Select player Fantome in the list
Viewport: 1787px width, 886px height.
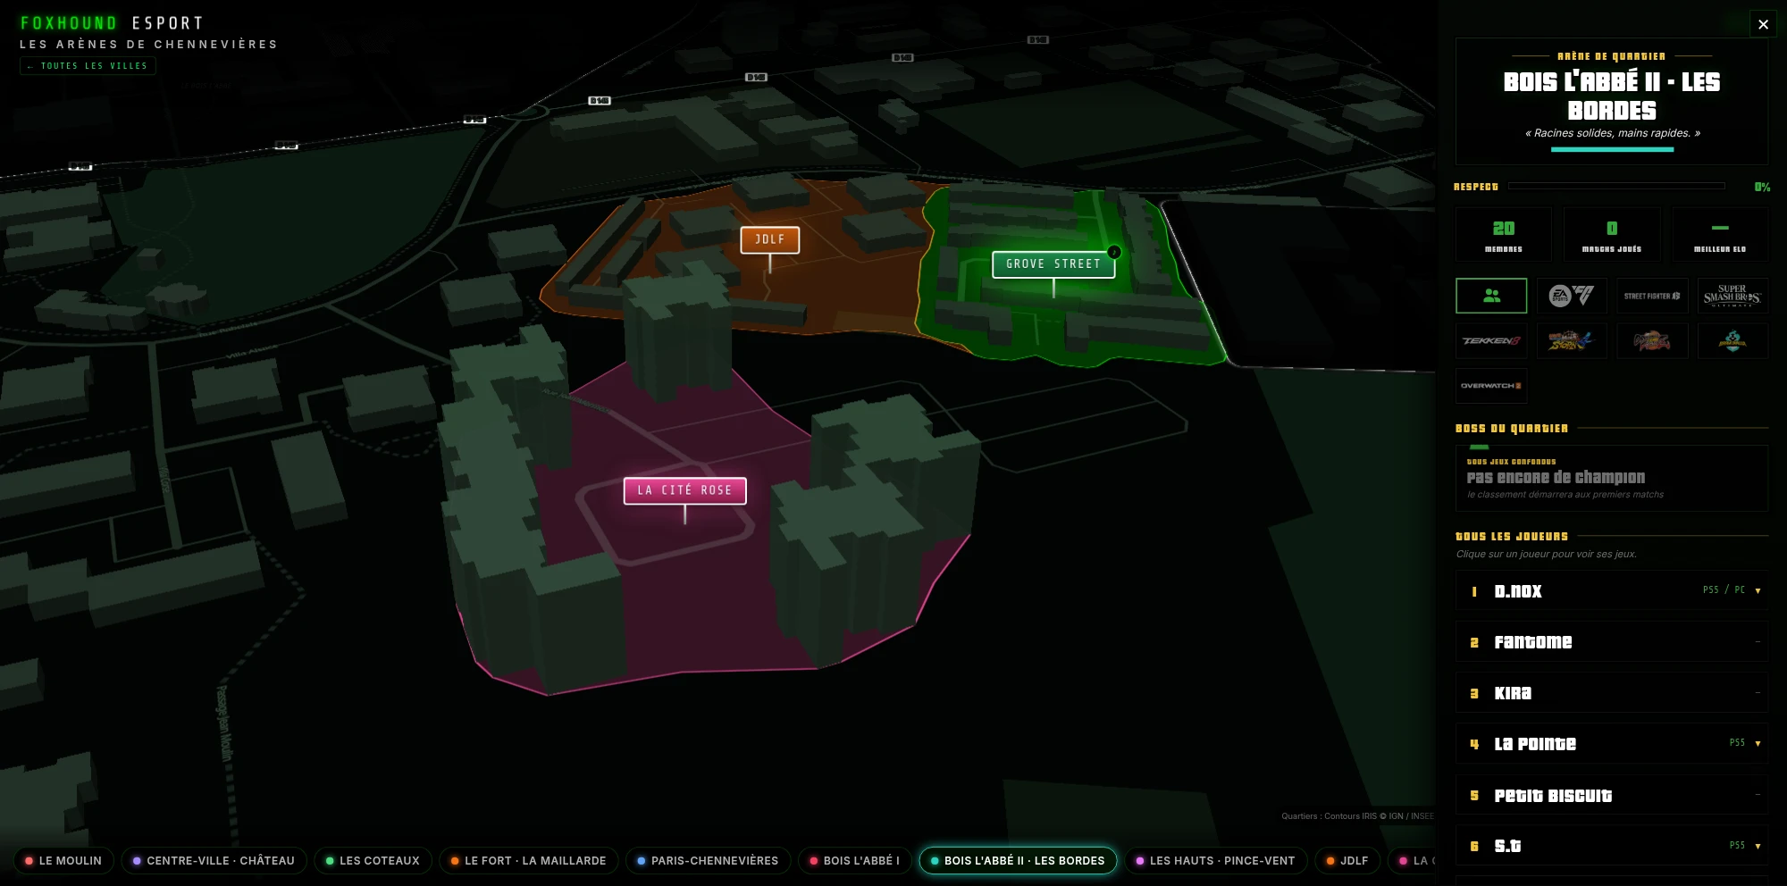click(1612, 642)
